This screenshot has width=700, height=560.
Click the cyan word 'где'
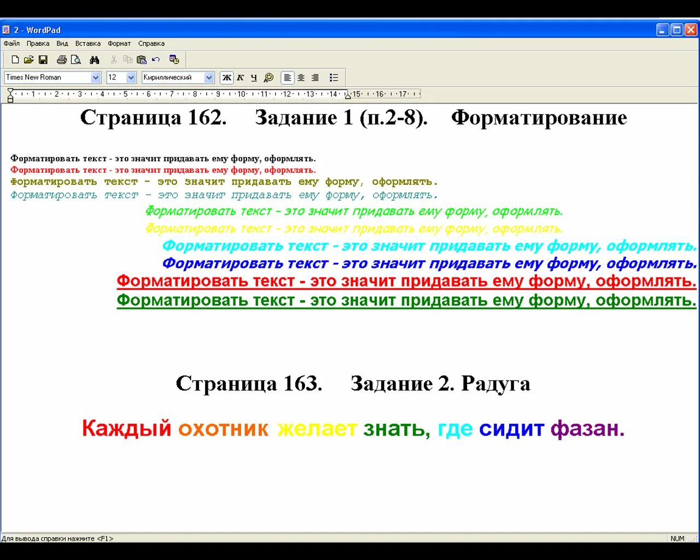(455, 428)
